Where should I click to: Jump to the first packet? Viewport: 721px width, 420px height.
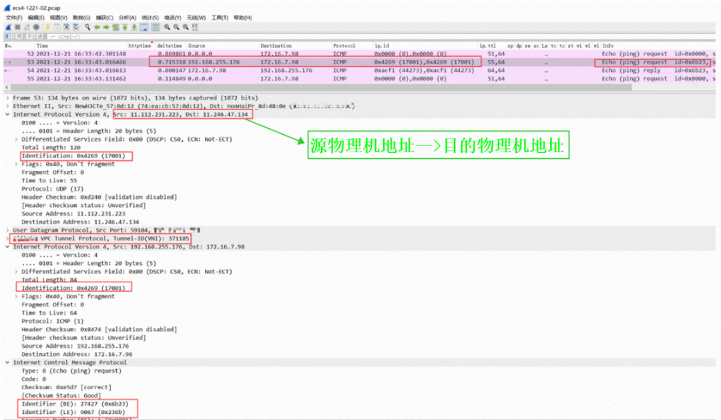tap(125, 27)
